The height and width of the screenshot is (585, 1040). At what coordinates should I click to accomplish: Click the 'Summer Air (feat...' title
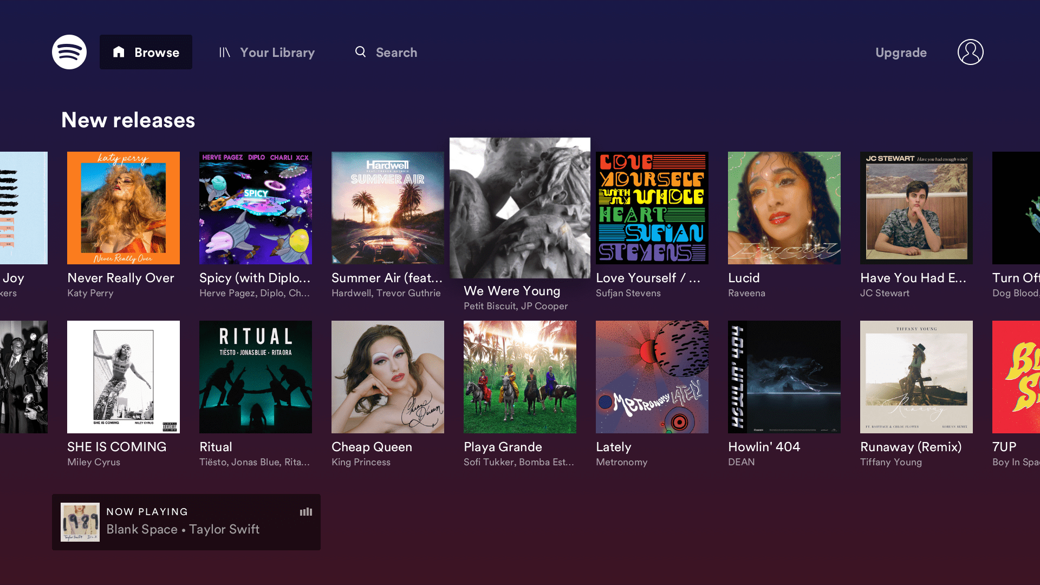coord(387,278)
